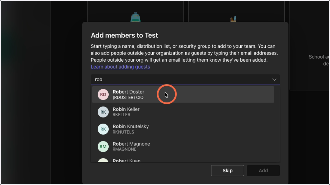The height and width of the screenshot is (185, 330).
Task: Click the RM avatar beside Robert Magnone
Action: tap(103, 147)
